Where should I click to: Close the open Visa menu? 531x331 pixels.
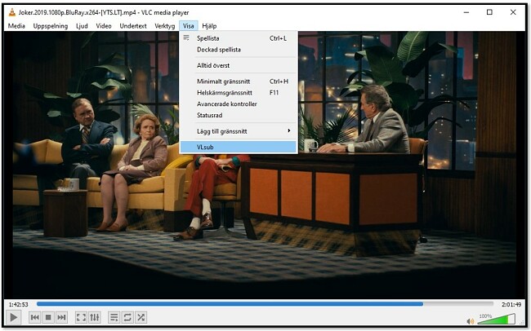pyautogui.click(x=188, y=26)
